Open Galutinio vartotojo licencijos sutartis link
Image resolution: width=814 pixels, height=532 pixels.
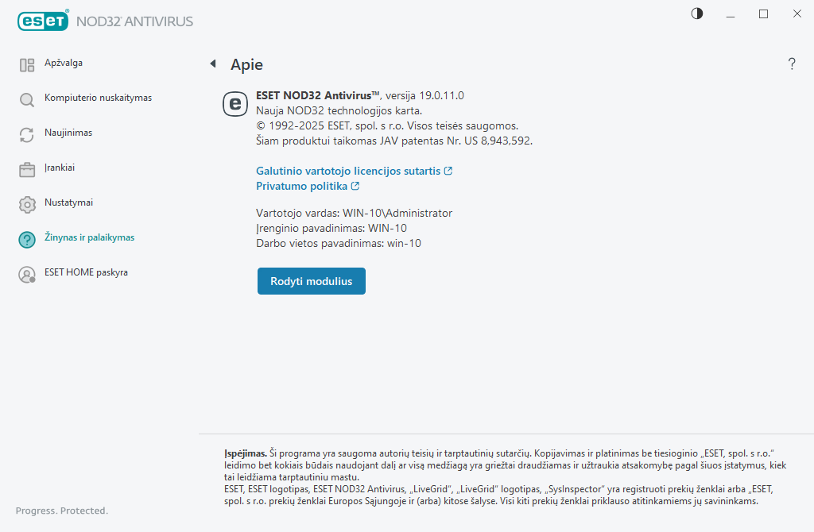point(348,171)
